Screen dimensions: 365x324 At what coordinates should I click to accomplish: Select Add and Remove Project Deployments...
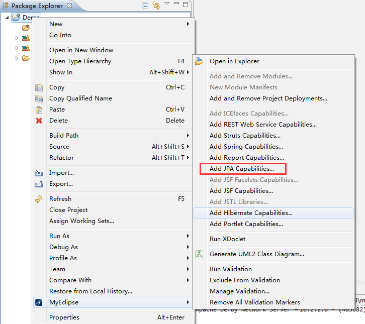coord(273,98)
